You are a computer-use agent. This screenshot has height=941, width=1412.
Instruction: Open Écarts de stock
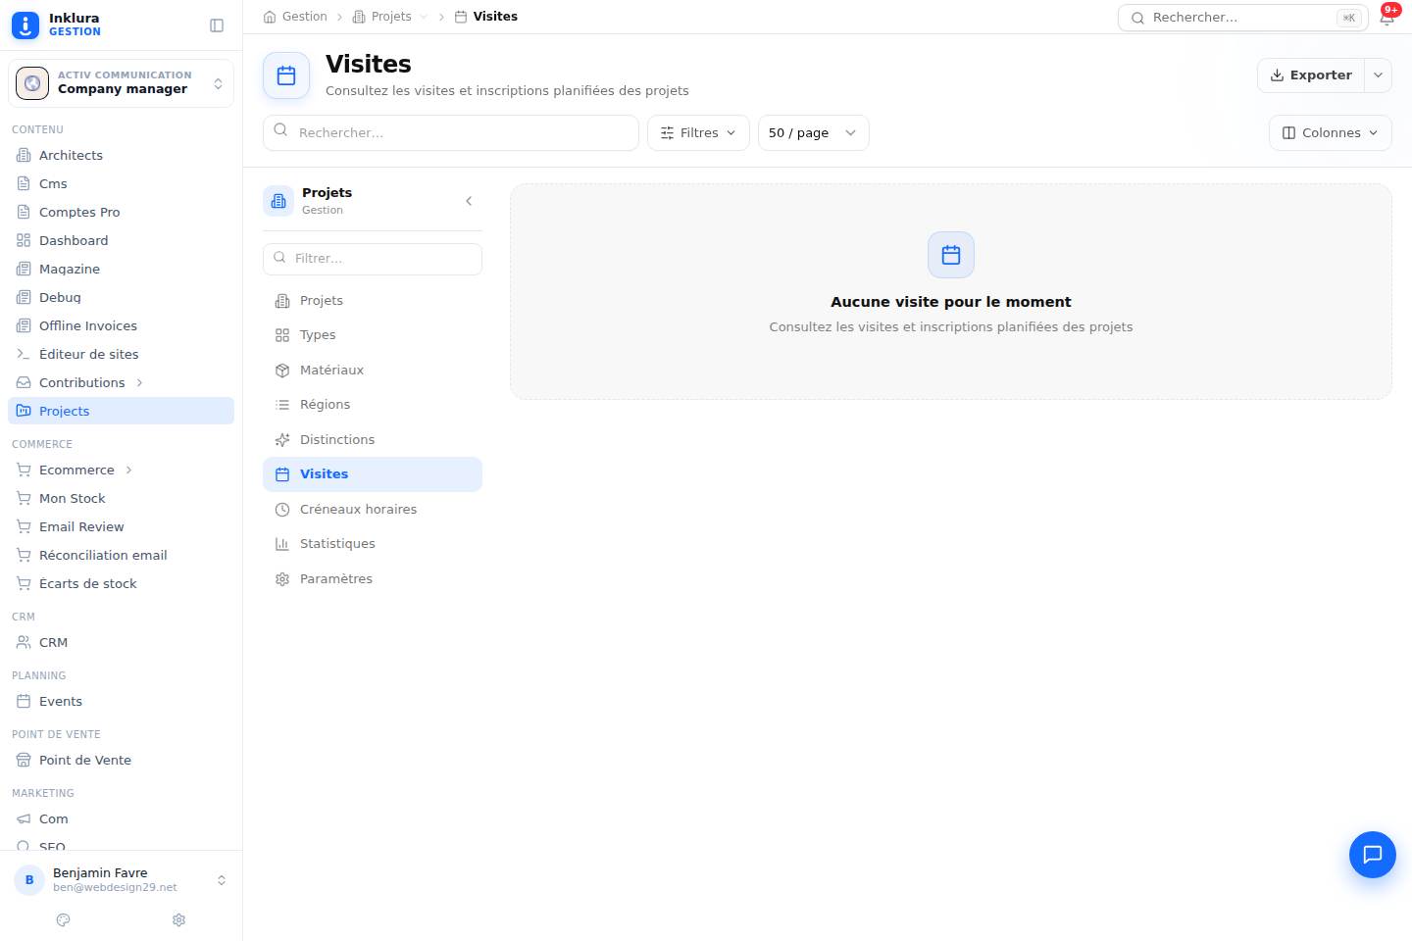[121, 583]
